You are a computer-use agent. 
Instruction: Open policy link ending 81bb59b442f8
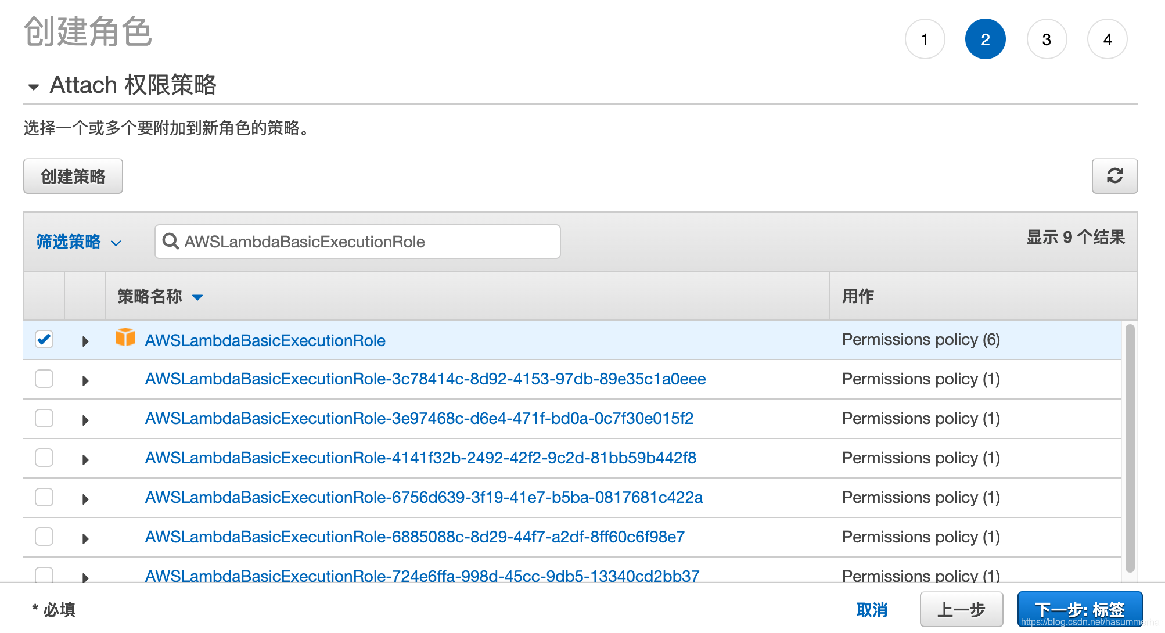(x=420, y=458)
